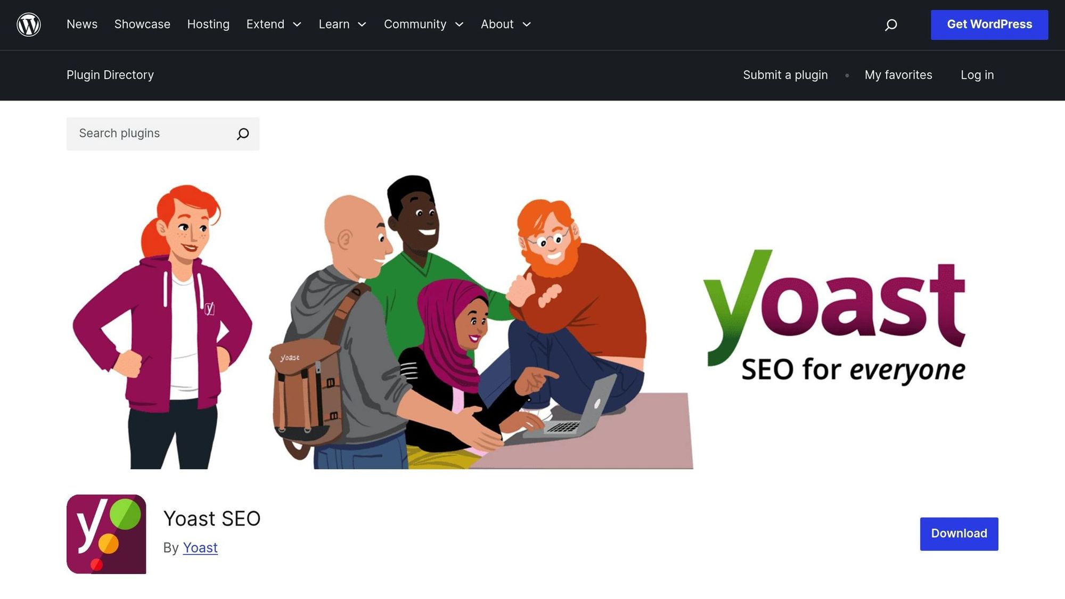Viewport: 1065px width, 599px height.
Task: Navigate to Hosting
Action: [208, 24]
